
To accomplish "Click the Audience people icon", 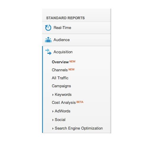I will [x=48, y=40].
